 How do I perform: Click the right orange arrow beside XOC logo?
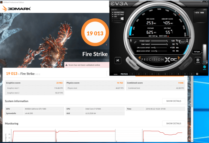coord(179,58)
